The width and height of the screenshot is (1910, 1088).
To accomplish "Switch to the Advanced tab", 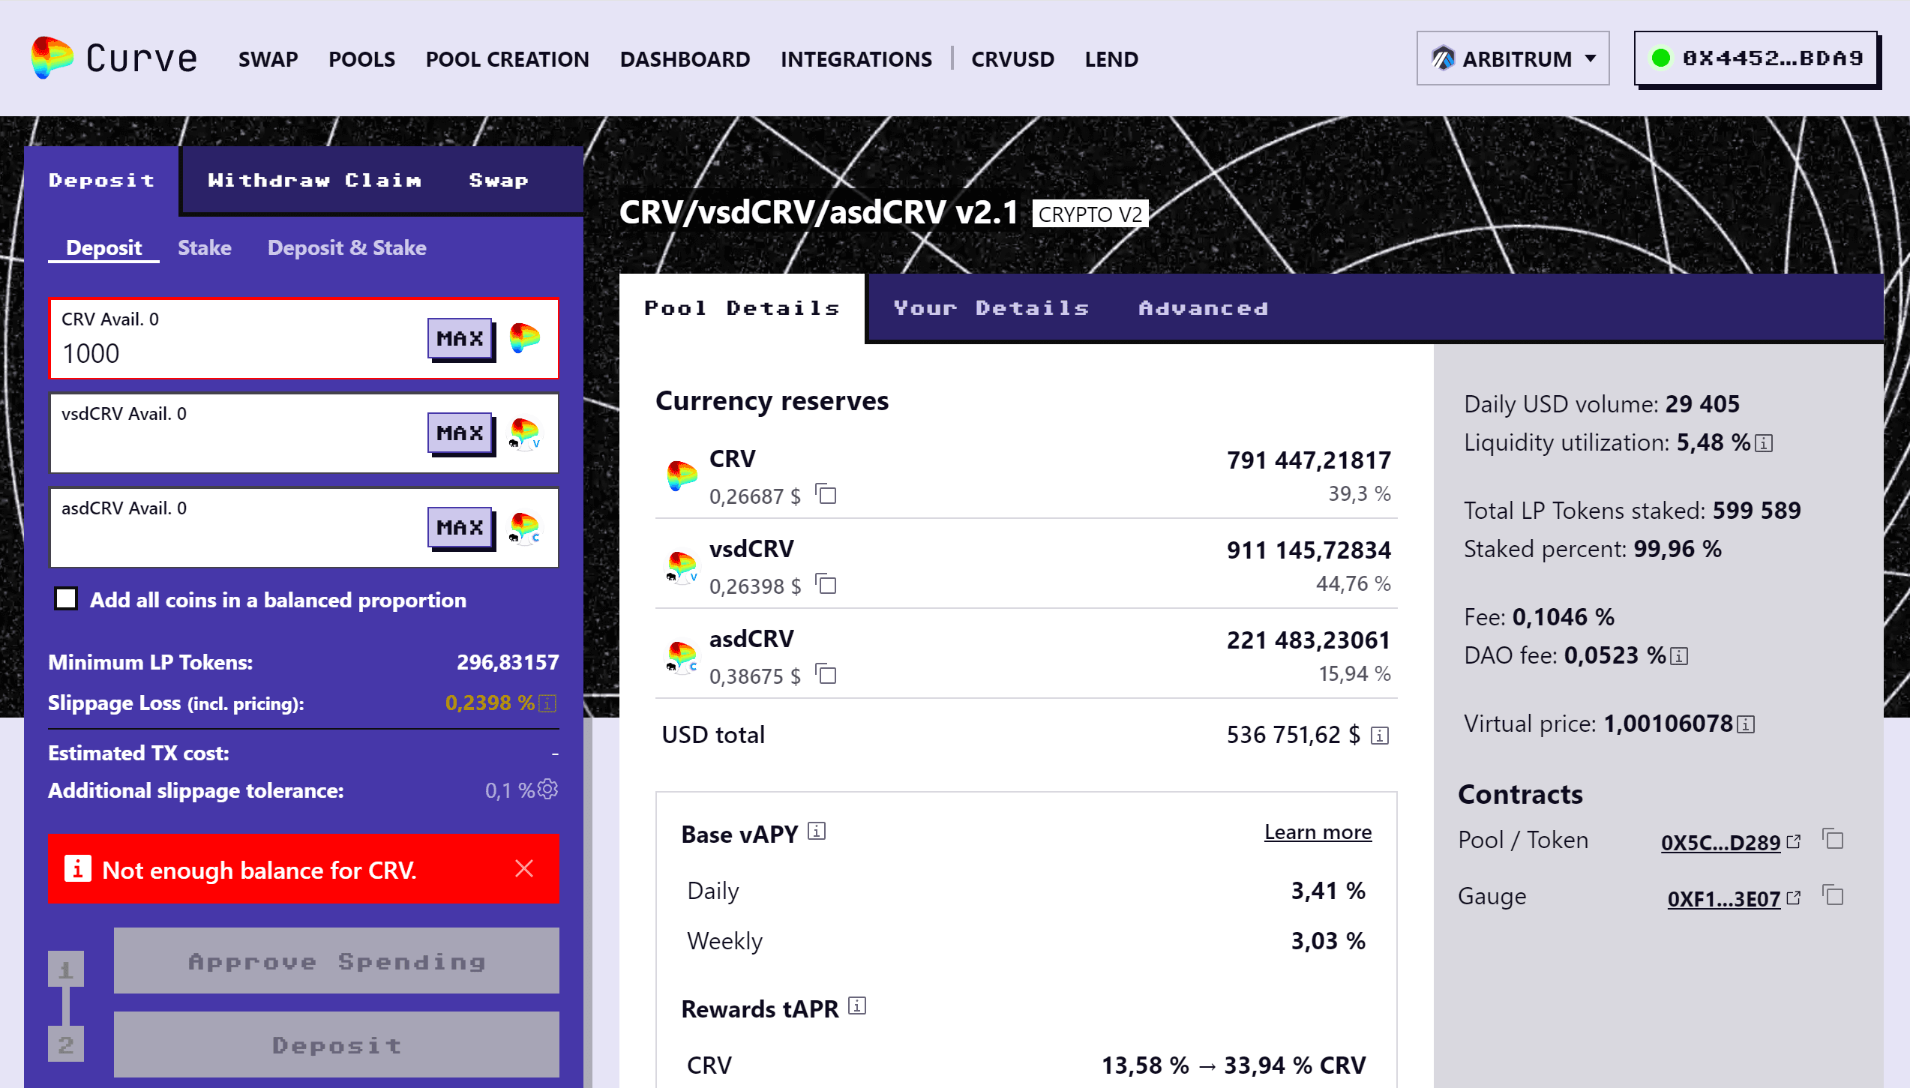I will (1204, 307).
